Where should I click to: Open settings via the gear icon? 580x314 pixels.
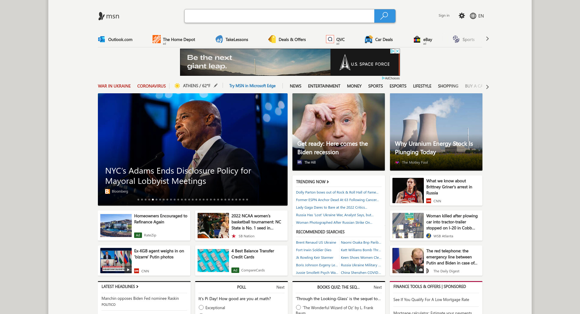[x=462, y=16]
